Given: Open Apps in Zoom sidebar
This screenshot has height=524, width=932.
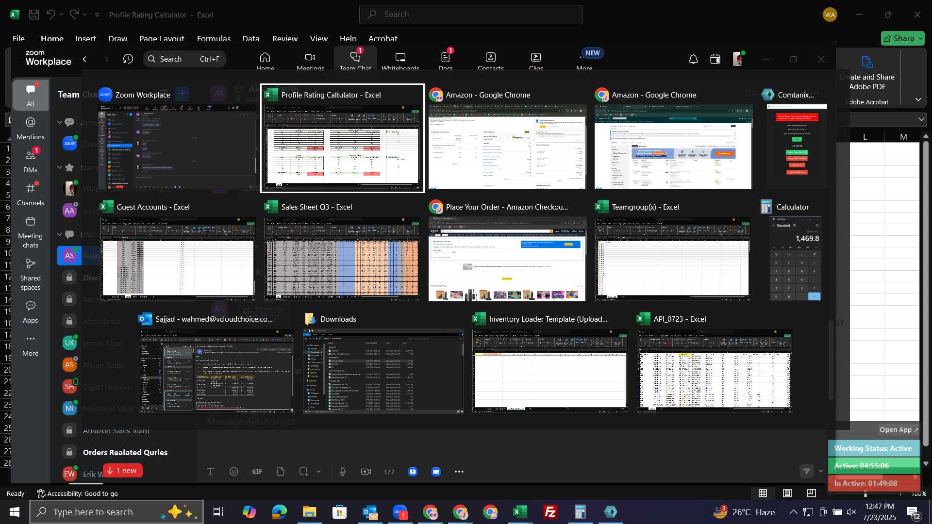Looking at the screenshot, I should pos(30,312).
